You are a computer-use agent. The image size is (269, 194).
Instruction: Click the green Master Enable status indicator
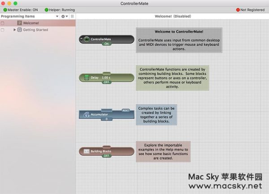[x=5, y=10]
